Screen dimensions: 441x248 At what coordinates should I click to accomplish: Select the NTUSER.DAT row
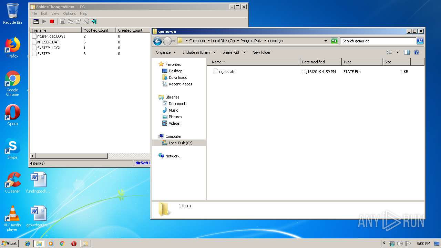coord(90,42)
